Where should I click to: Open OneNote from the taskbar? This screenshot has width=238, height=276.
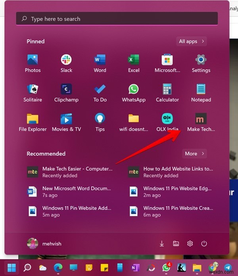(135, 268)
